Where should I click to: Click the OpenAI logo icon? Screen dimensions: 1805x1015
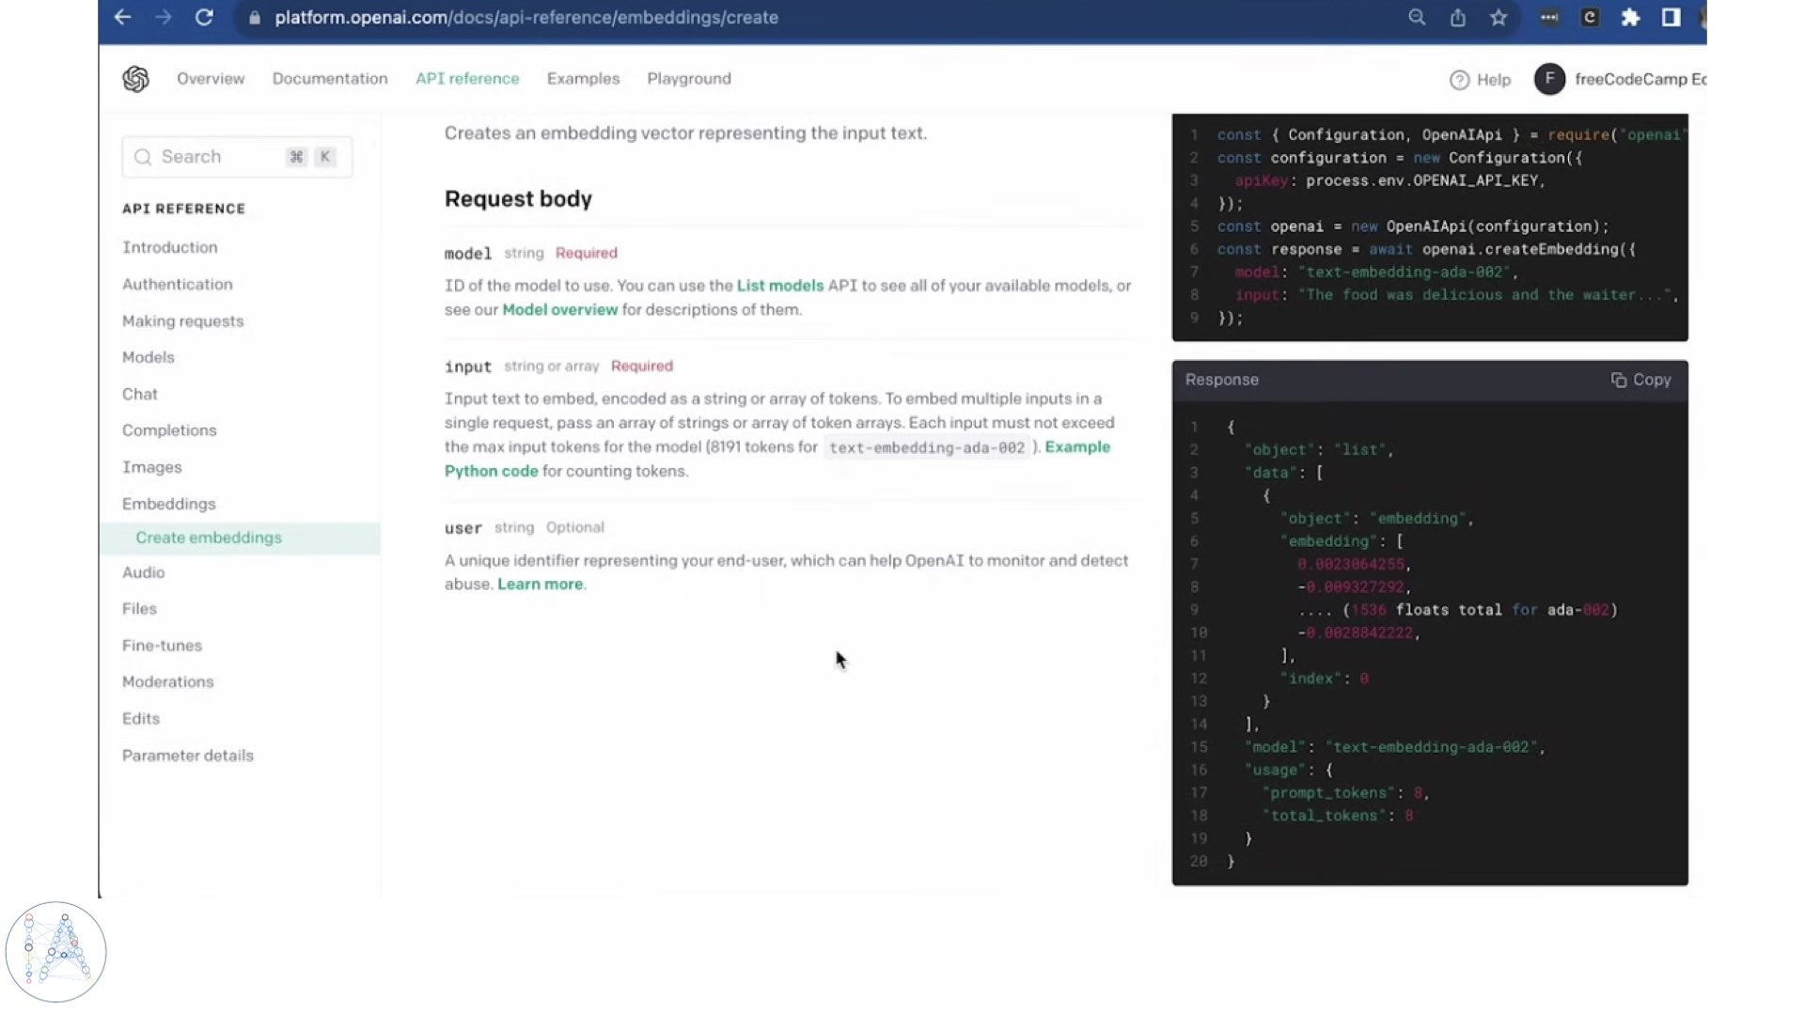coord(135,79)
